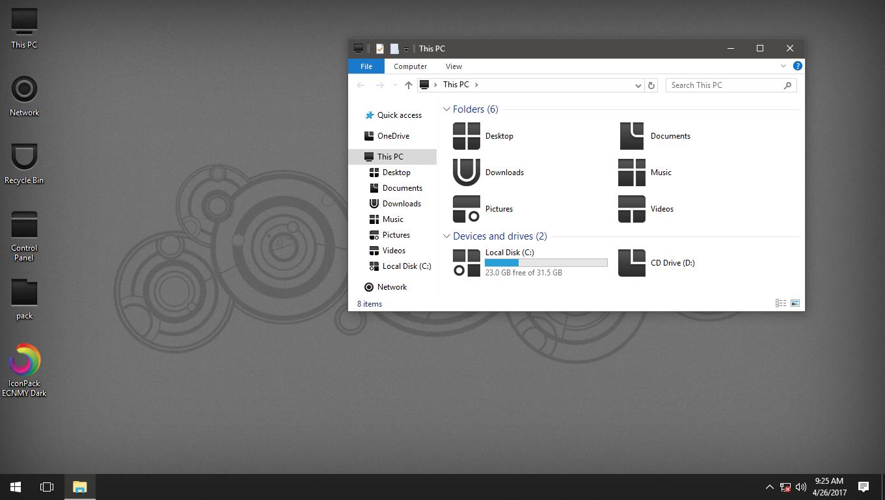Click the Up navigation arrow
The image size is (885, 500).
coord(408,85)
